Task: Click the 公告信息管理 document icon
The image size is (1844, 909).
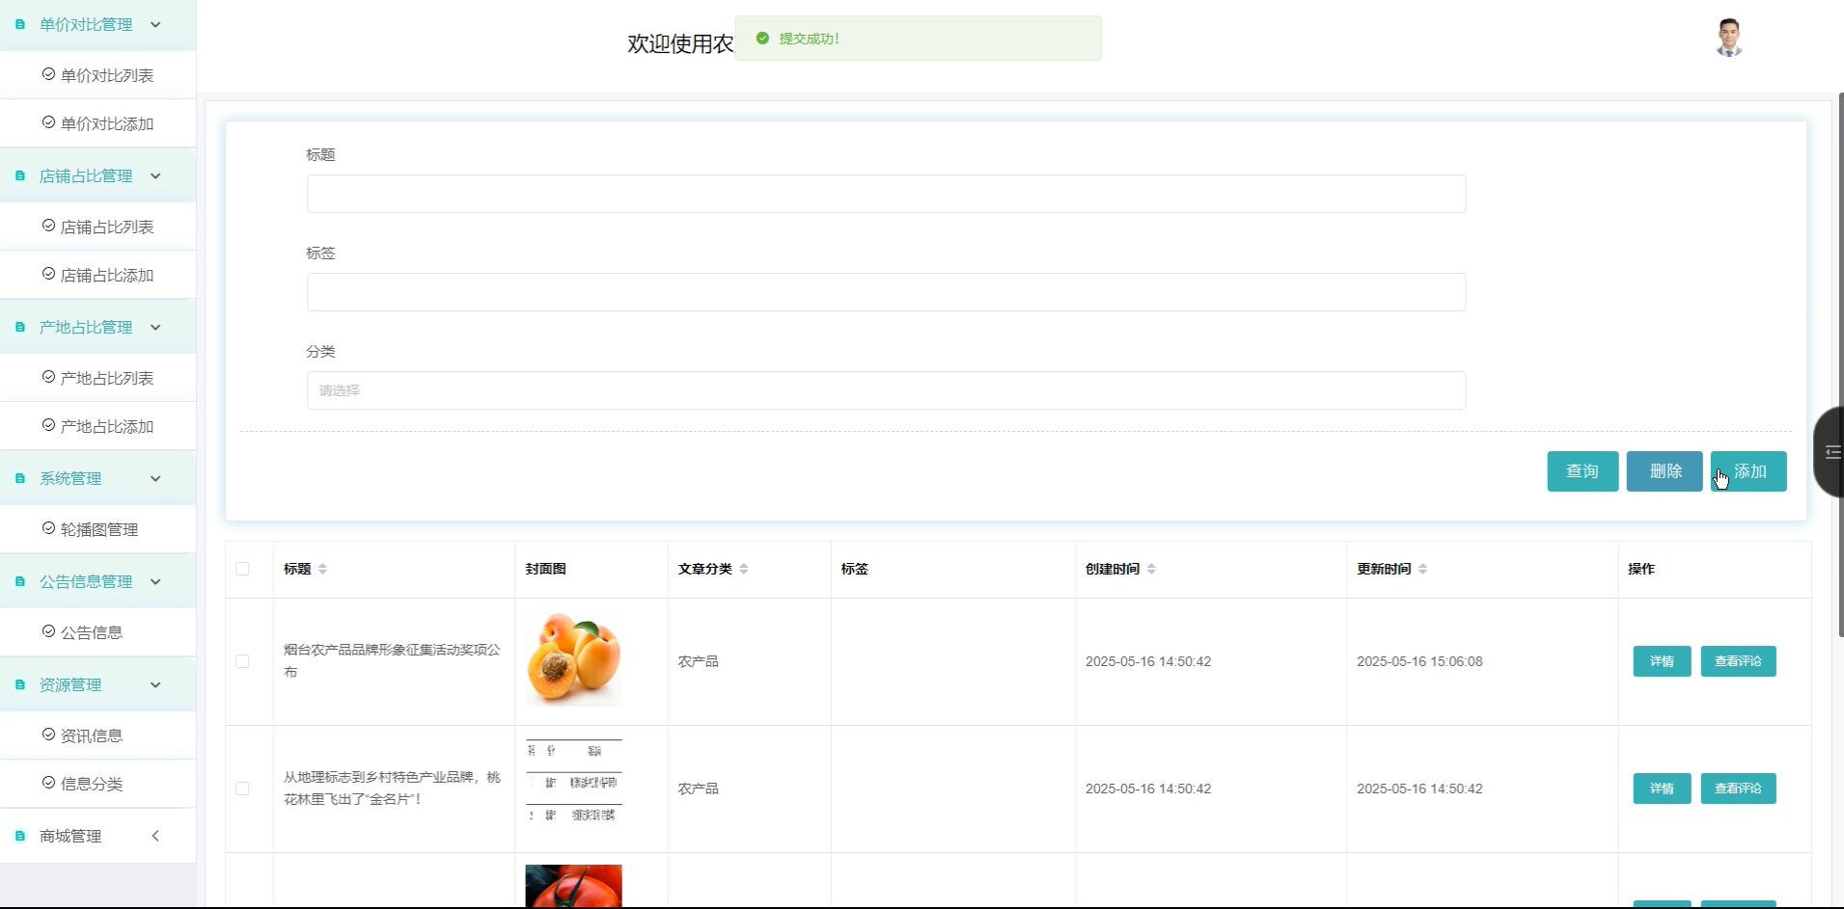Action: pyautogui.click(x=20, y=581)
